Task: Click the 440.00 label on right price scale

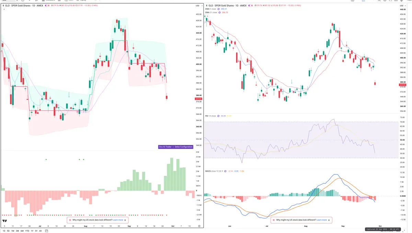Action: (x=403, y=9)
